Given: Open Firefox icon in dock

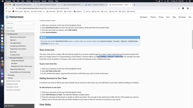Looking at the screenshot, I should click(2, 64).
